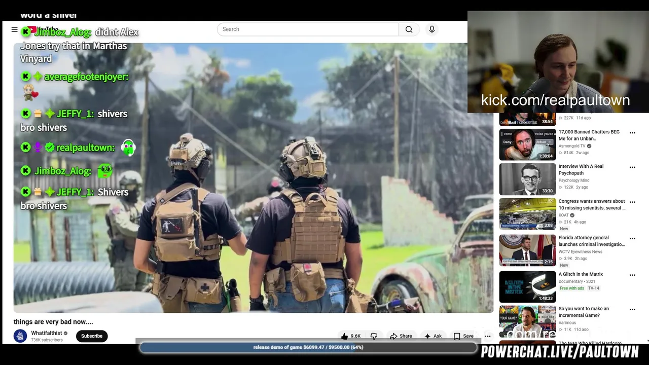Click chat username realpaultown
This screenshot has height=365, width=649.
tap(85, 148)
